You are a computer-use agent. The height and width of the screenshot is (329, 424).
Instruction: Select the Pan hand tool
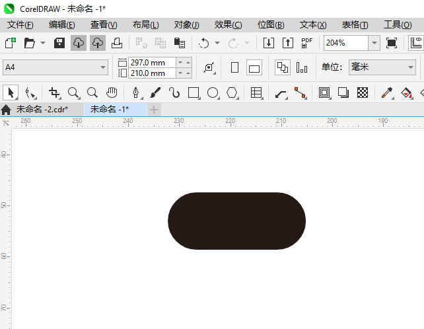pyautogui.click(x=112, y=92)
